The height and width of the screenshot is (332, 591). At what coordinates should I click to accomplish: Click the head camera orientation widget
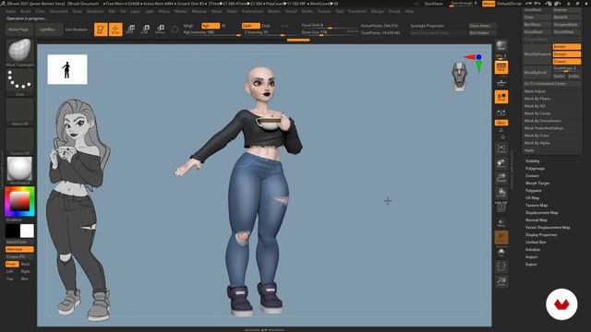[460, 77]
